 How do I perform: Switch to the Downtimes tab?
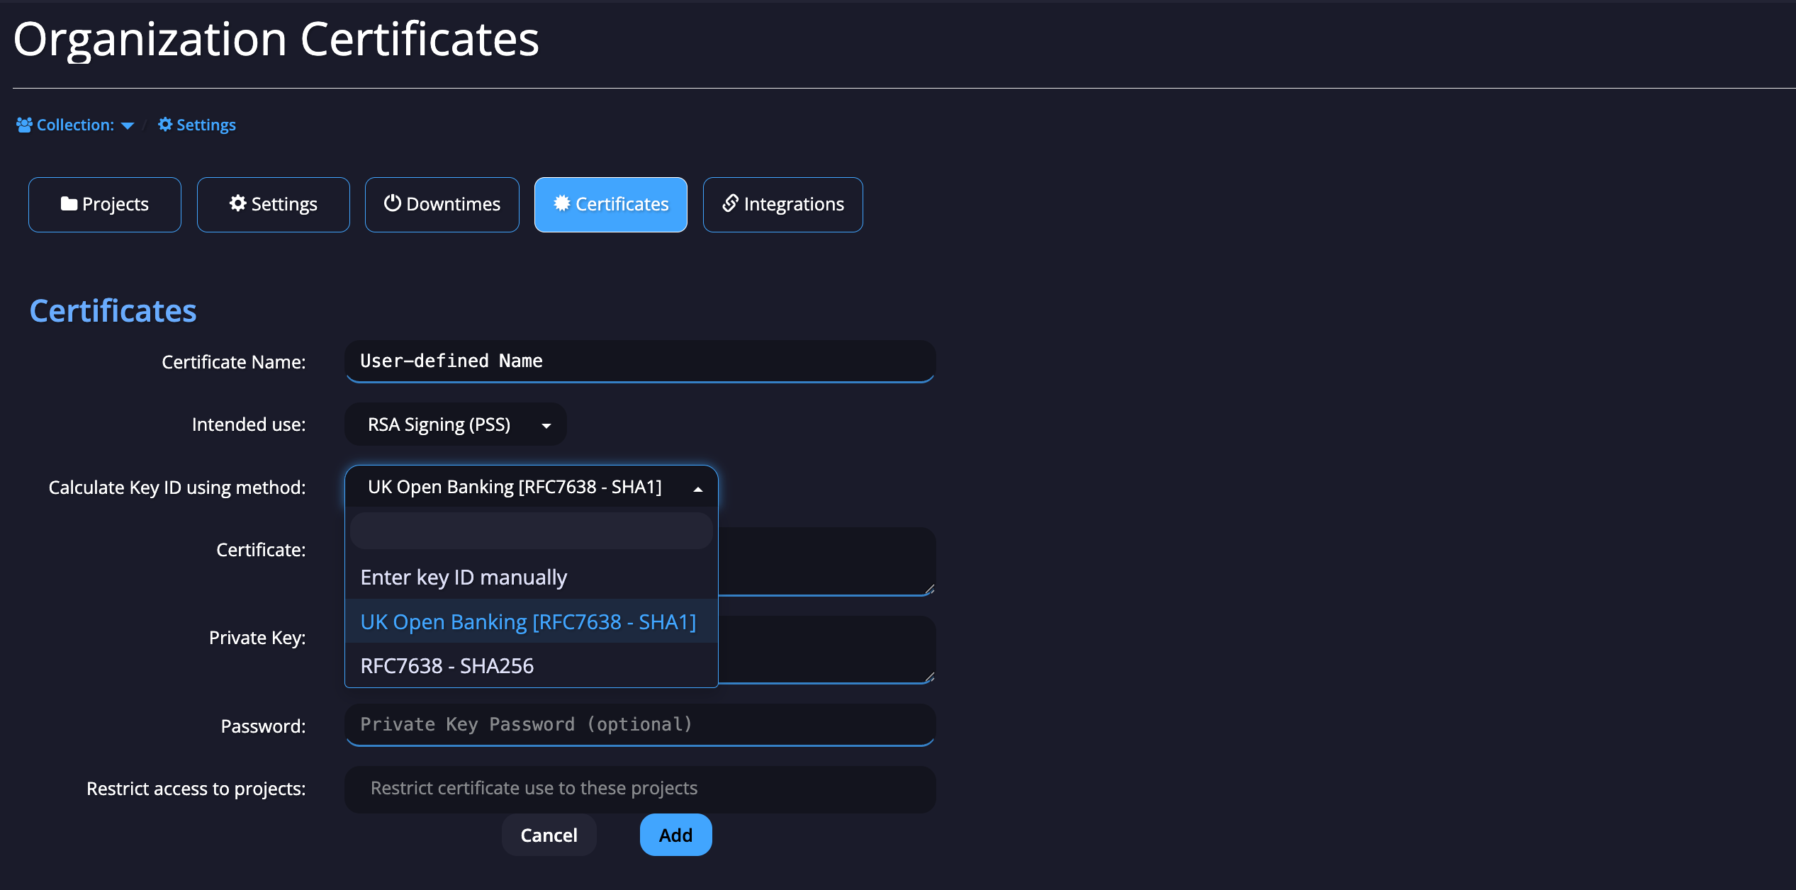click(x=442, y=204)
